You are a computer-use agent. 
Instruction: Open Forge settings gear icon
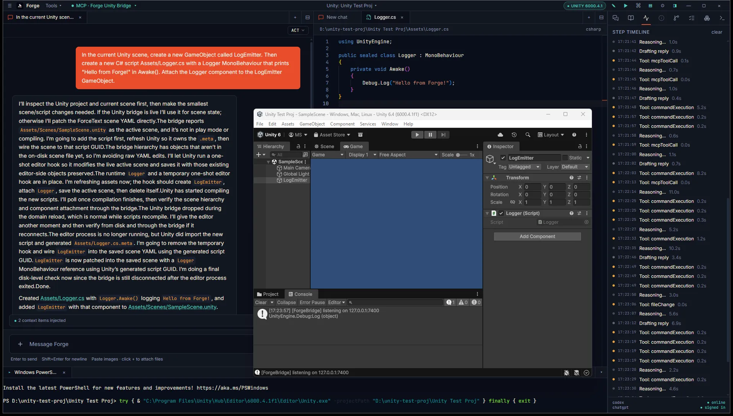coord(663,6)
